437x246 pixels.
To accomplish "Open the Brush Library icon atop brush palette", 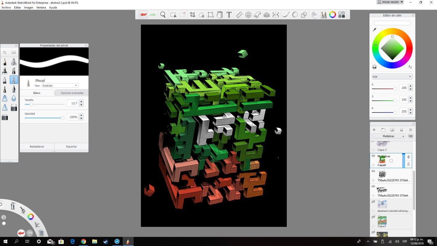I will tap(14, 52).
